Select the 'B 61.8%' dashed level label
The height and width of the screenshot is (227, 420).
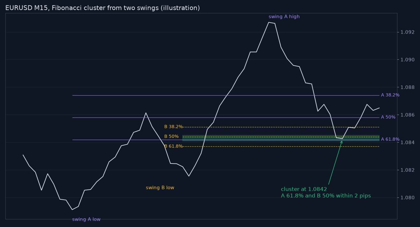pyautogui.click(x=173, y=146)
